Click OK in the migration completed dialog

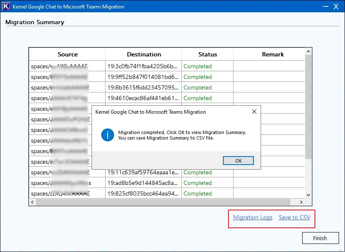(x=238, y=161)
